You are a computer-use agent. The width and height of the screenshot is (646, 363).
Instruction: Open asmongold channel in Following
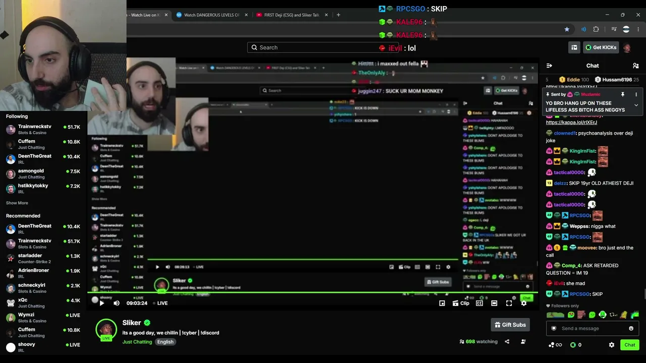click(43, 174)
